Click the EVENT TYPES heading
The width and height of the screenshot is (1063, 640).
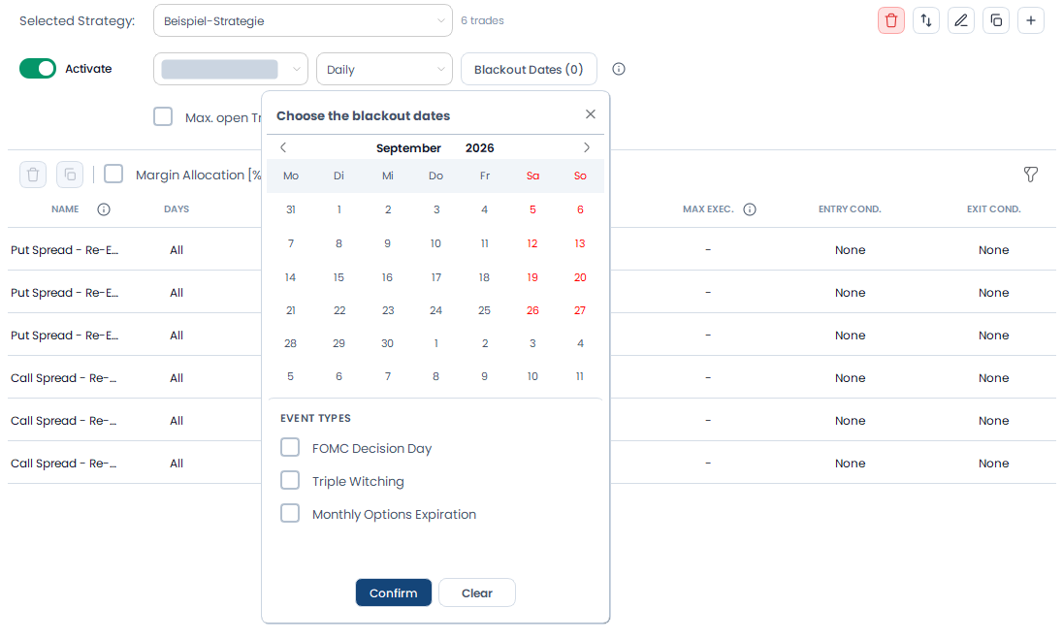pos(315,418)
